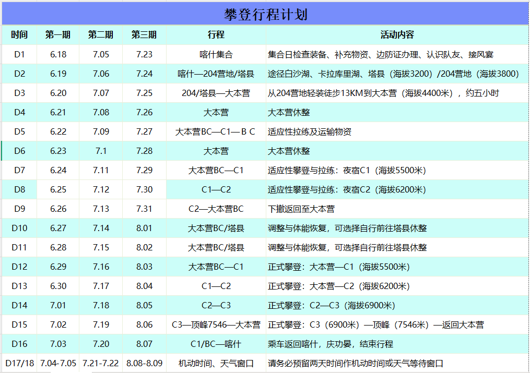The height and width of the screenshot is (373, 530).
Task: Select the 活动内容 header cell
Action: click(397, 35)
